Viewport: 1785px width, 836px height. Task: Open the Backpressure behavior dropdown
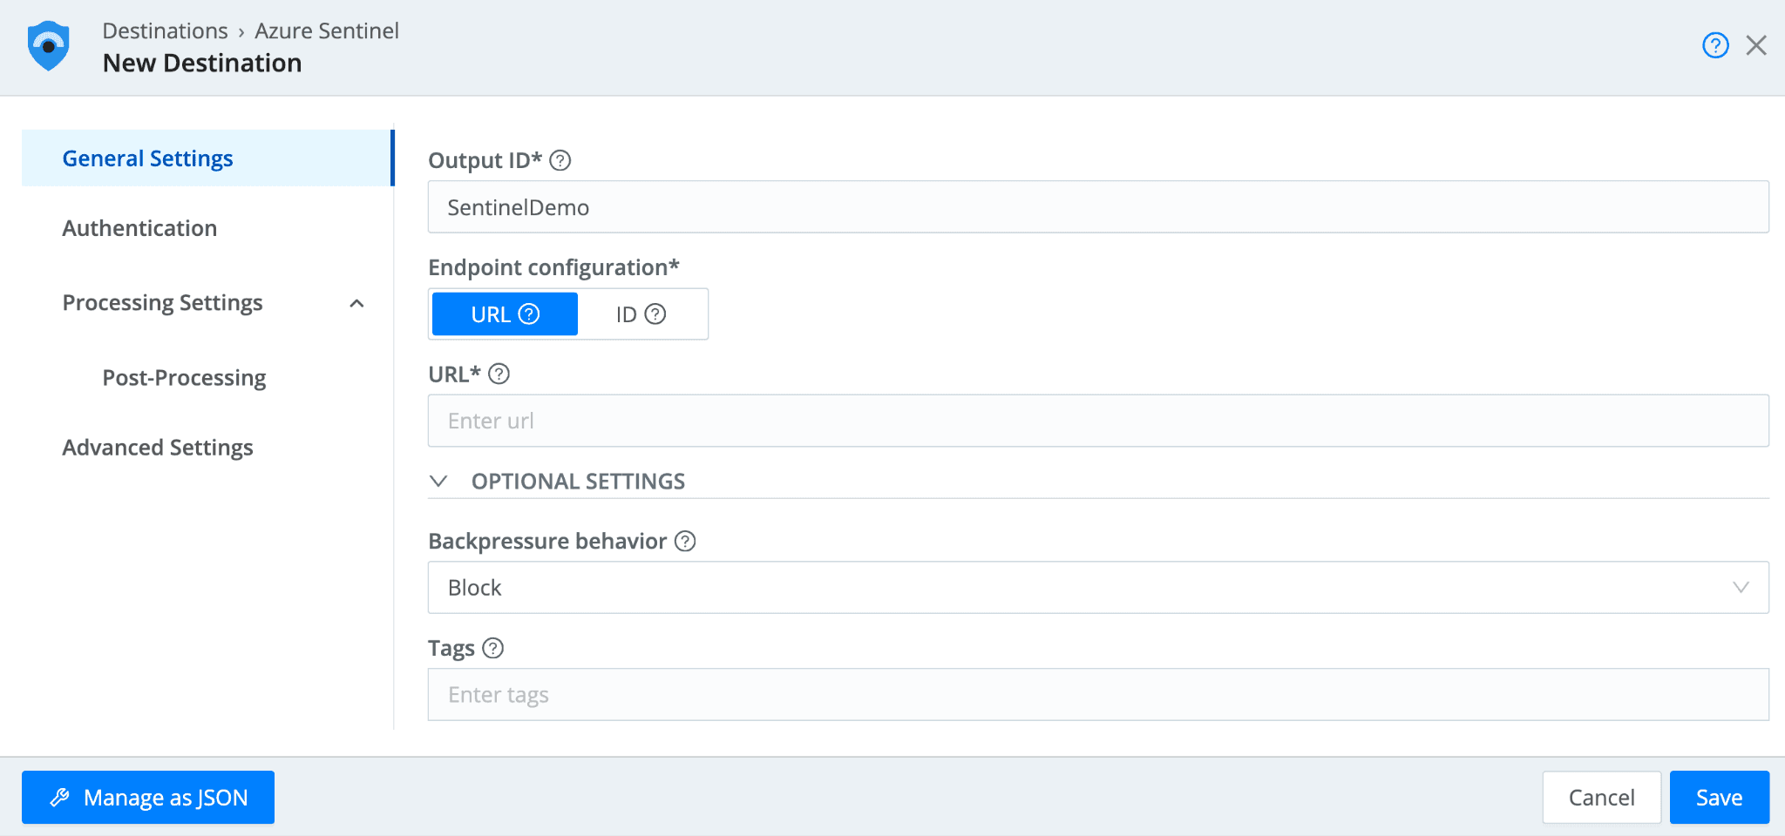[x=1097, y=588]
